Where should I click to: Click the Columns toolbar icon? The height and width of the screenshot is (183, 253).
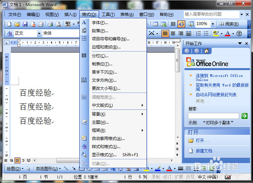(173, 24)
